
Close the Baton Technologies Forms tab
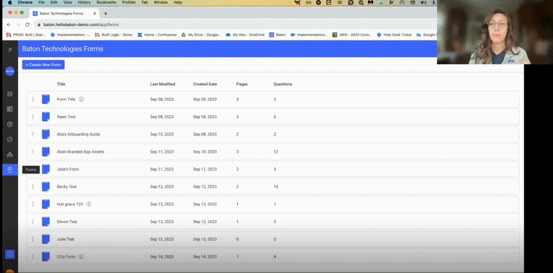(x=95, y=14)
